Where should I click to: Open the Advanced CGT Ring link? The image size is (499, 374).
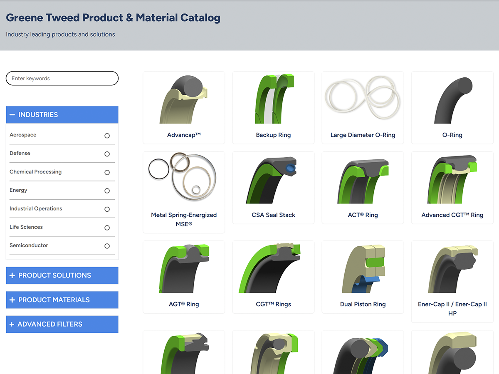(x=452, y=215)
